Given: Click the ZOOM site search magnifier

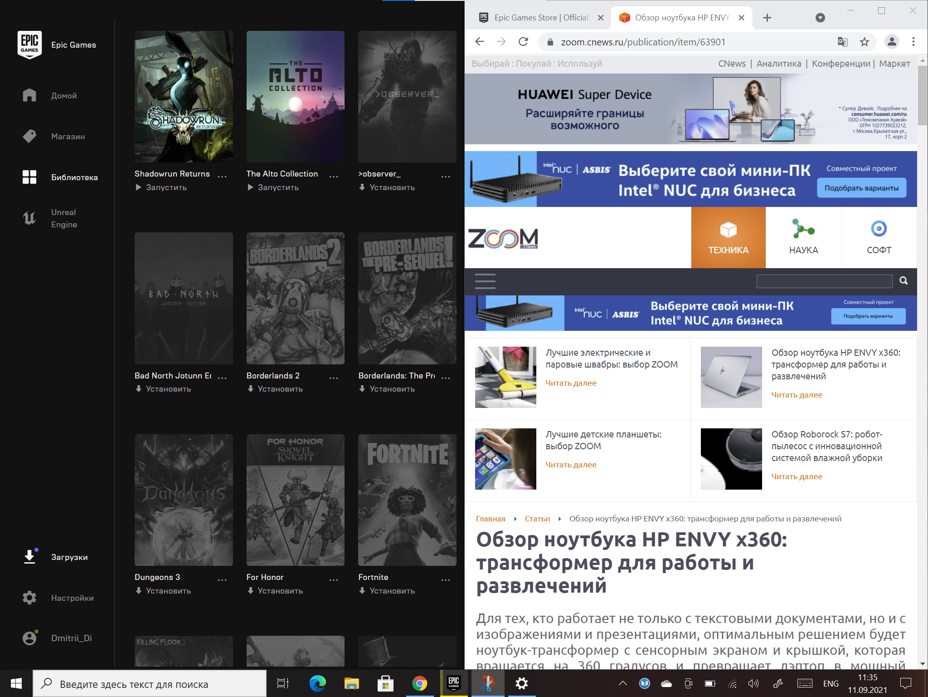Looking at the screenshot, I should tap(904, 281).
